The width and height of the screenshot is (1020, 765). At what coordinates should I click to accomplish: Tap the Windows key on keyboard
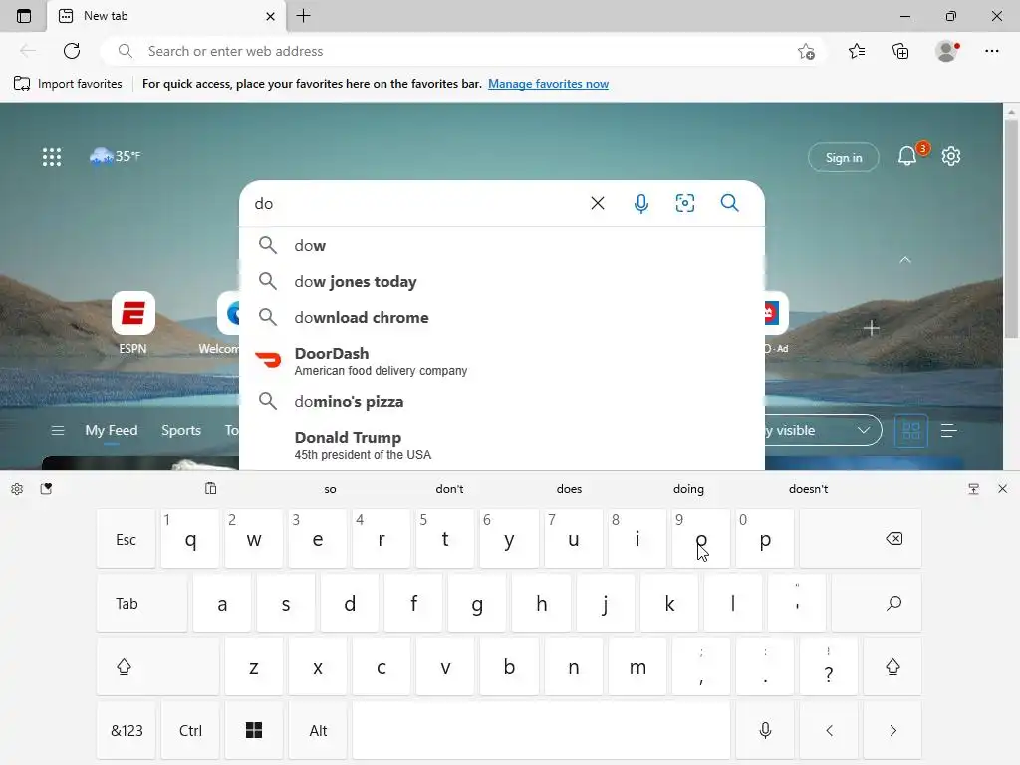point(254,730)
